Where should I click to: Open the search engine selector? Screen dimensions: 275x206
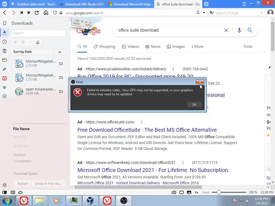(x=212, y=13)
